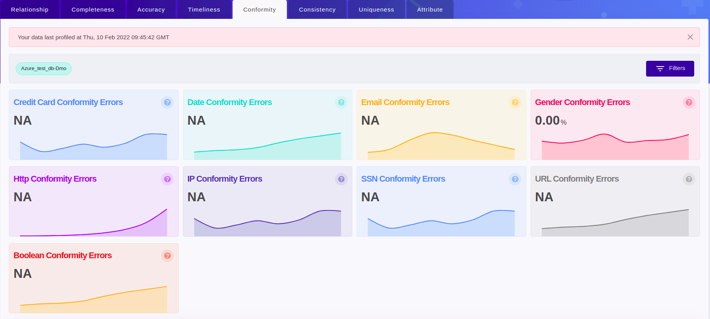This screenshot has height=319, width=710.
Task: Open help icon on Email Conformity Errors
Action: (515, 102)
